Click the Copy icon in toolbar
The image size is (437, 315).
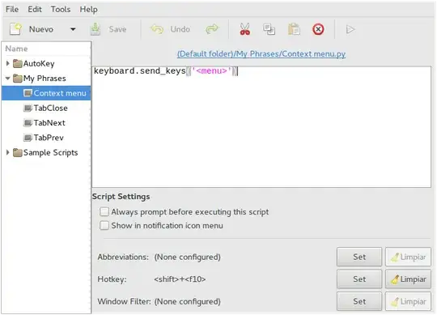click(269, 29)
